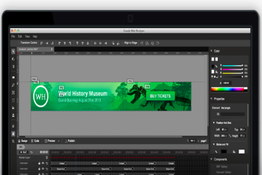Screen dimensions: 262x175
Task: Click the zoom magnifier tool icon
Action: click(13, 141)
